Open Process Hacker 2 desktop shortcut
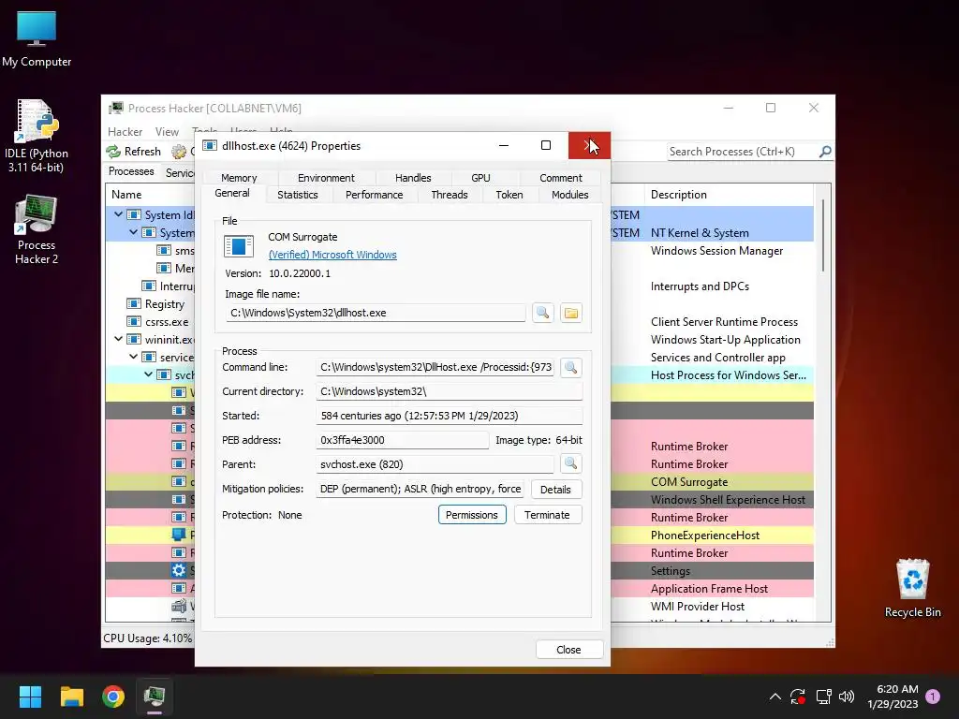 pyautogui.click(x=37, y=230)
